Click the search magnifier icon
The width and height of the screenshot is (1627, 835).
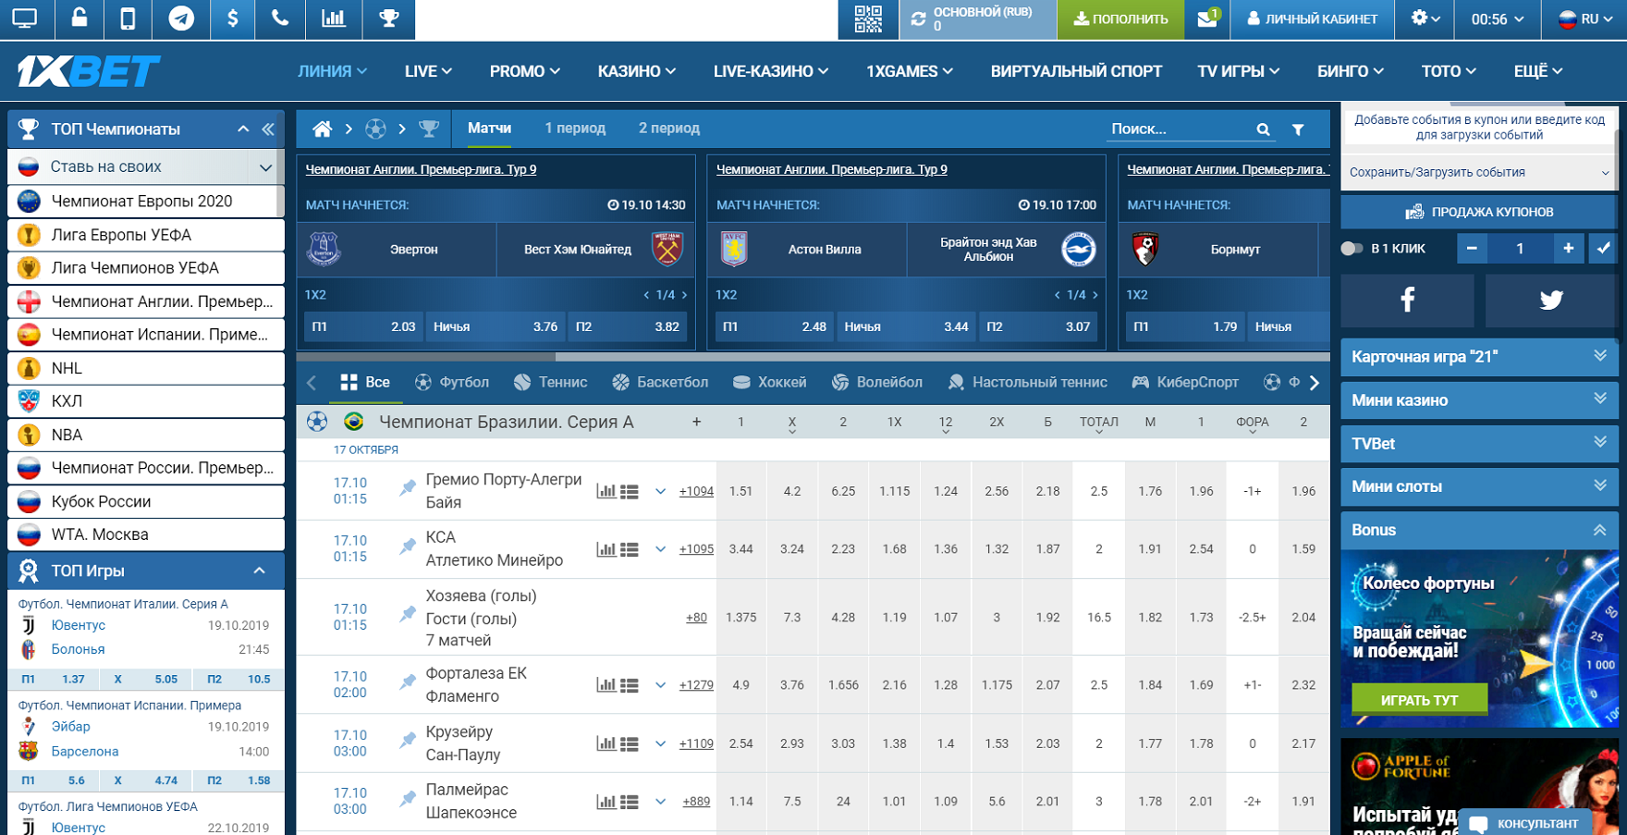1263,129
